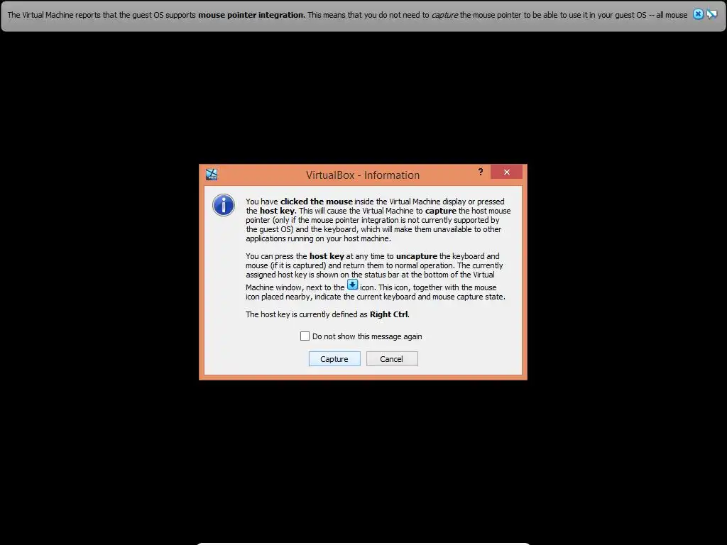Click the never-show-again icon in the notification bar
The width and height of the screenshot is (727, 545).
[711, 14]
